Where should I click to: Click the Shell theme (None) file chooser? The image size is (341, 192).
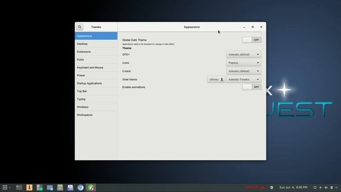[x=216, y=79]
